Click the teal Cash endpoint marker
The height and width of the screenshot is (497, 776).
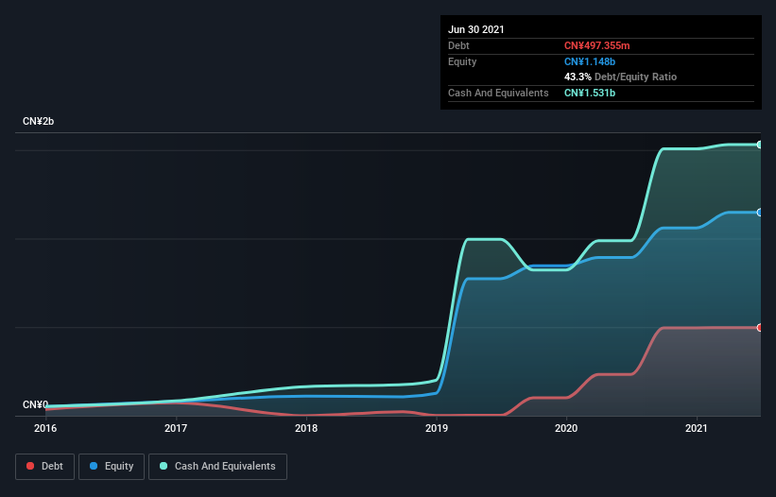pos(759,145)
